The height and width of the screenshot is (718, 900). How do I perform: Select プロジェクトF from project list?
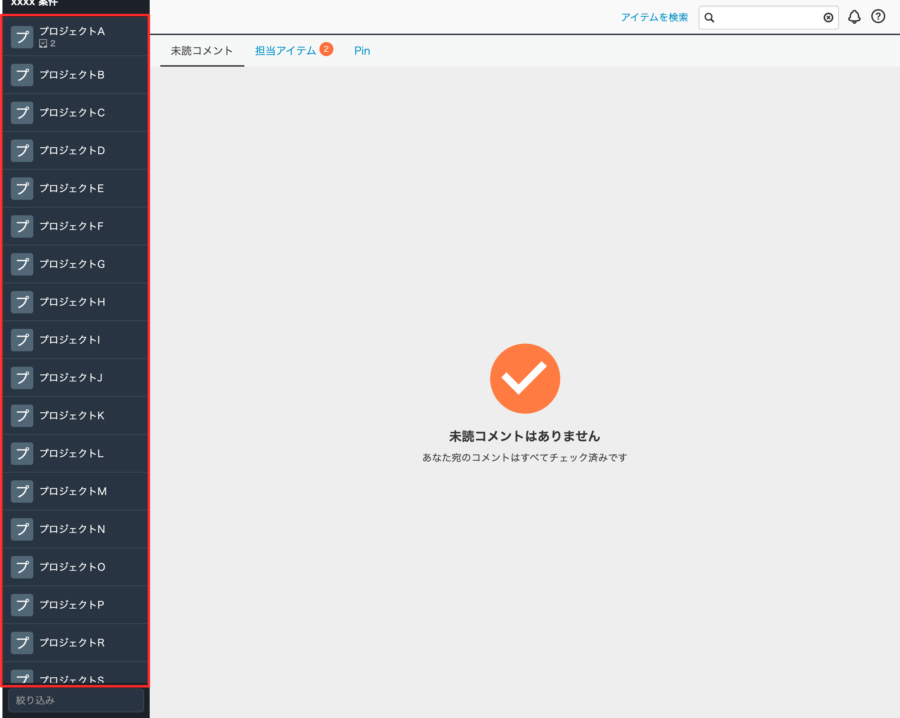[72, 226]
